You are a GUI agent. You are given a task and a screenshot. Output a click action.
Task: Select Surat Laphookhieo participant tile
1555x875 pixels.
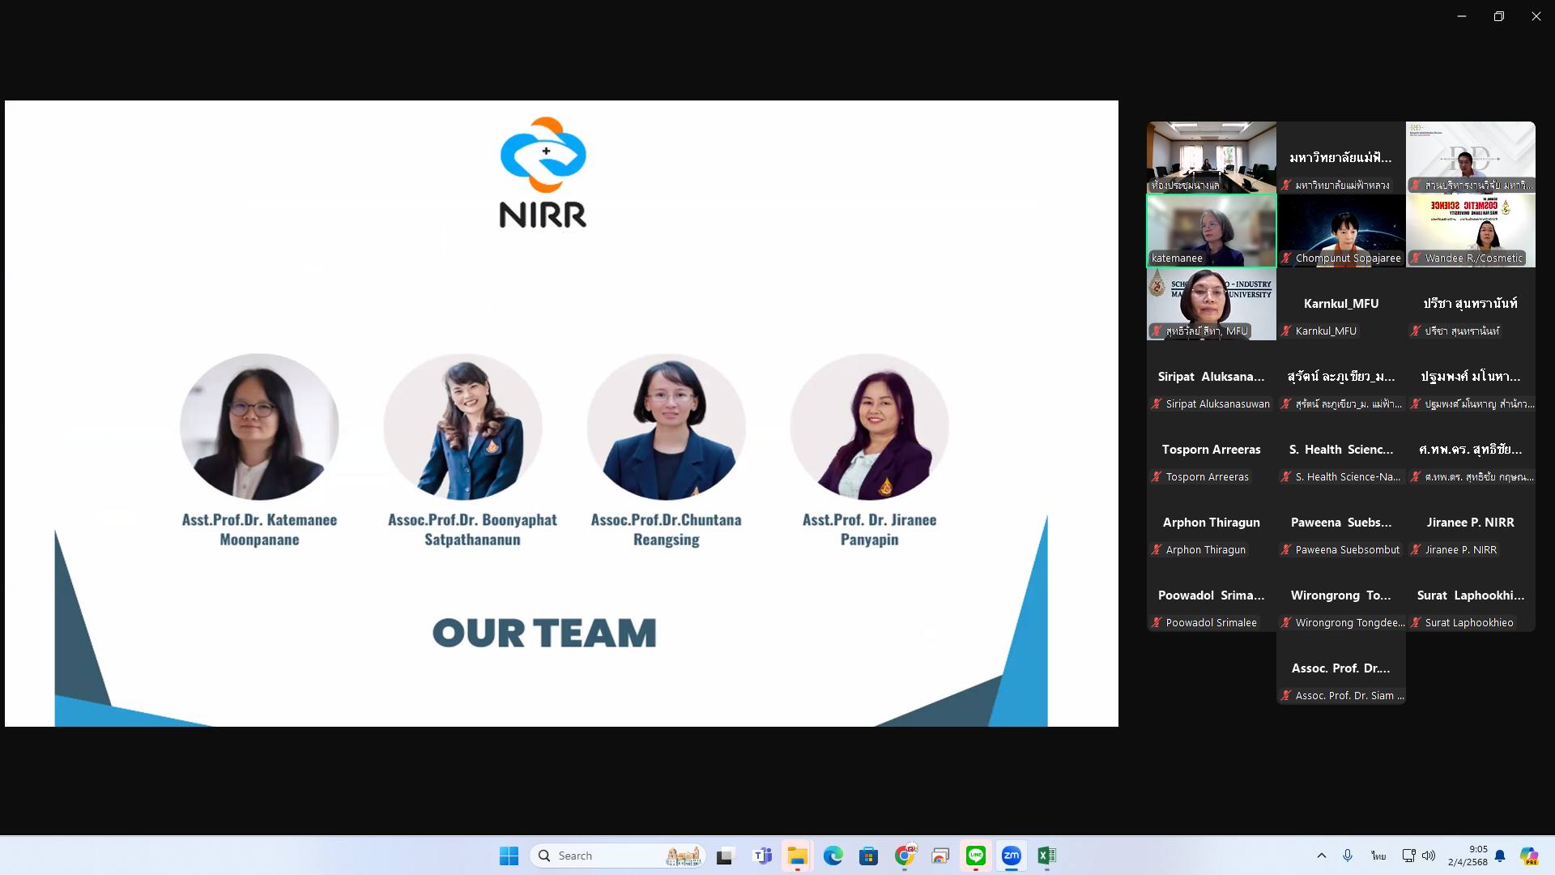point(1471,595)
